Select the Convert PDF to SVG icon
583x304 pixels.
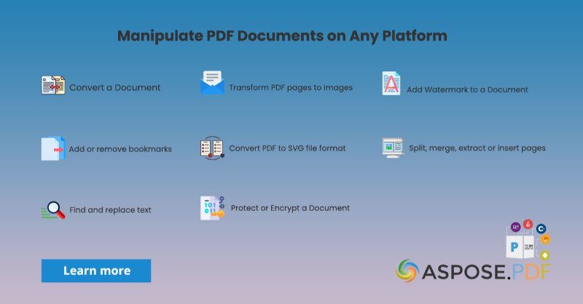click(212, 148)
